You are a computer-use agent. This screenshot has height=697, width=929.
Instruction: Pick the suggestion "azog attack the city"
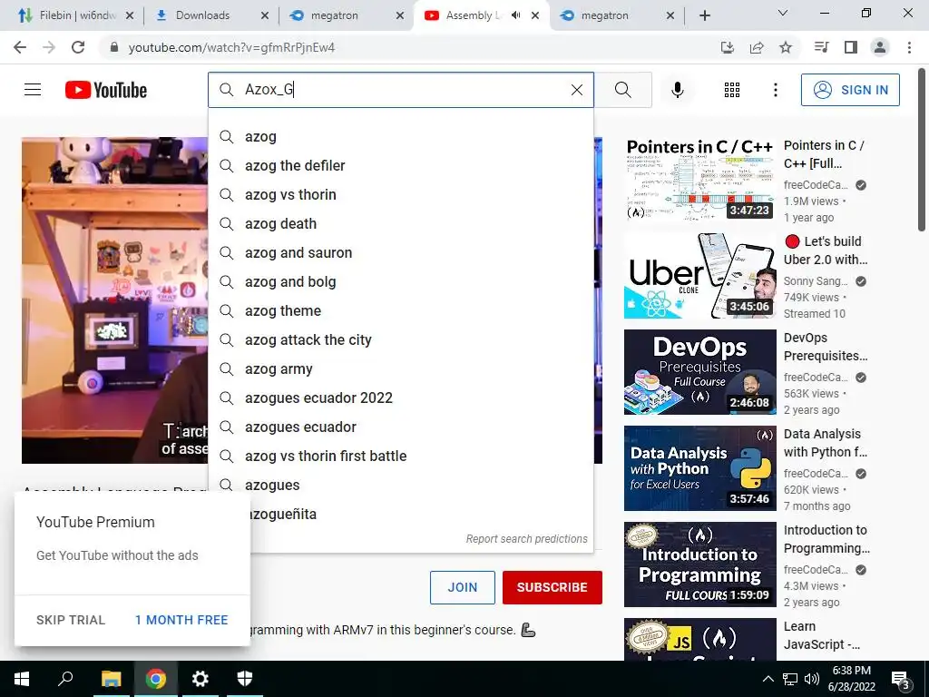tap(400, 340)
